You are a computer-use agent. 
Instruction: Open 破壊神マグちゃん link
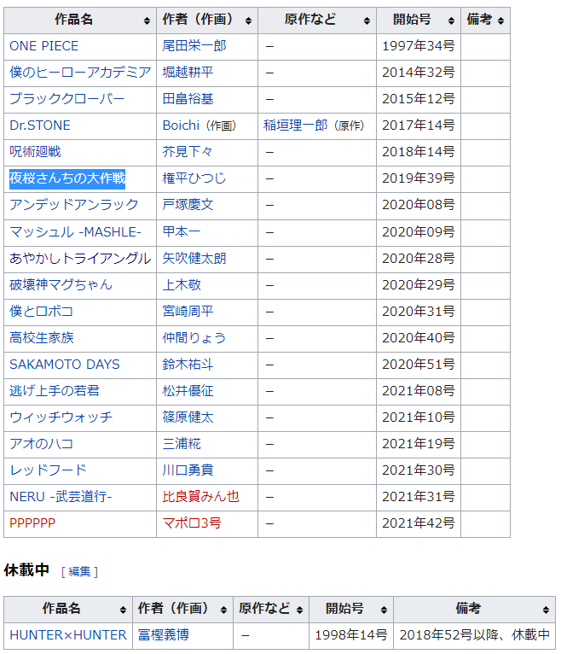click(x=61, y=285)
